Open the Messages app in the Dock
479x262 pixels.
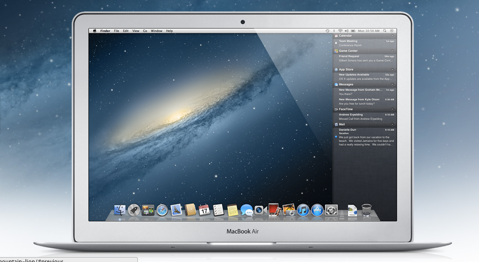246,210
